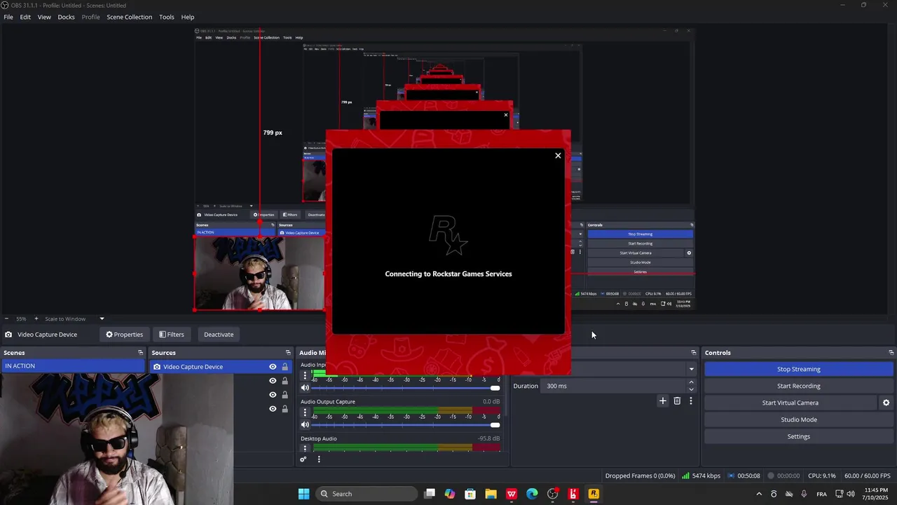Open transition properties three-dot menu

point(691,401)
